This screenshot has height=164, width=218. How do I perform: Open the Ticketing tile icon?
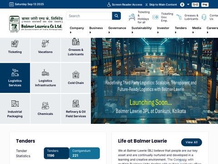point(15,44)
